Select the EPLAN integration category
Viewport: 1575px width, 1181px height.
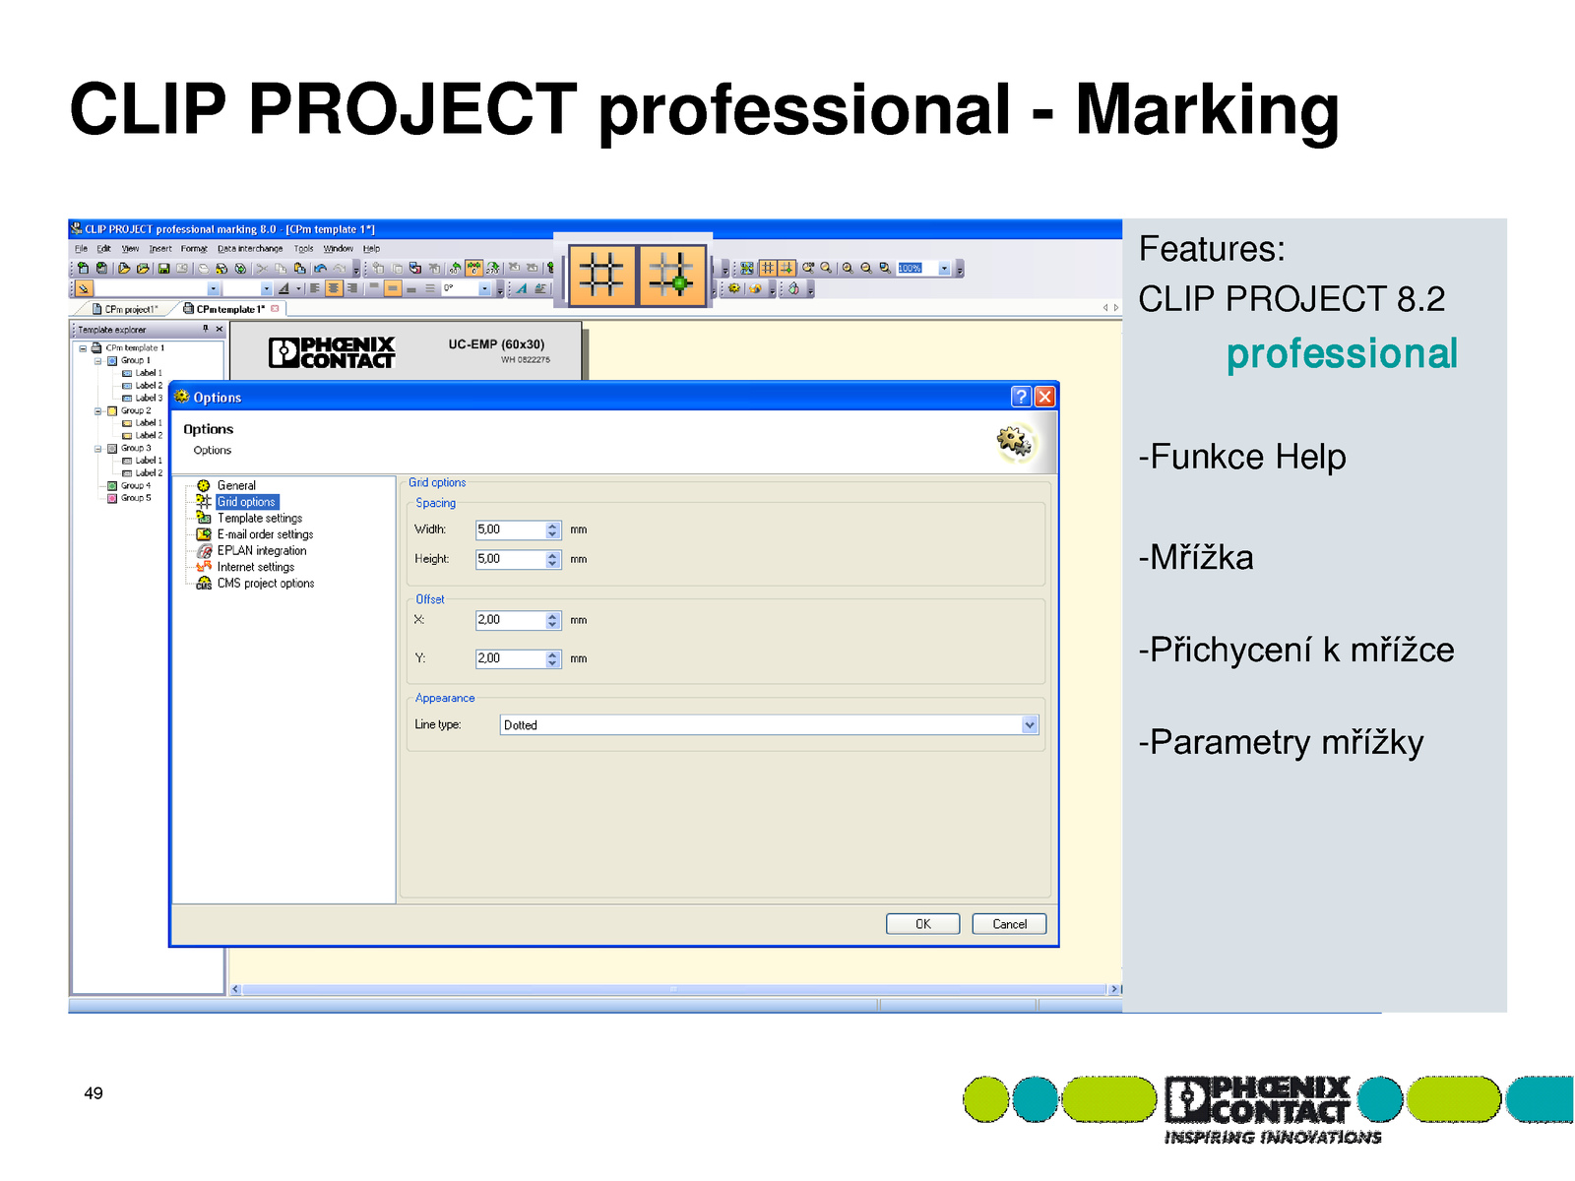tap(262, 551)
